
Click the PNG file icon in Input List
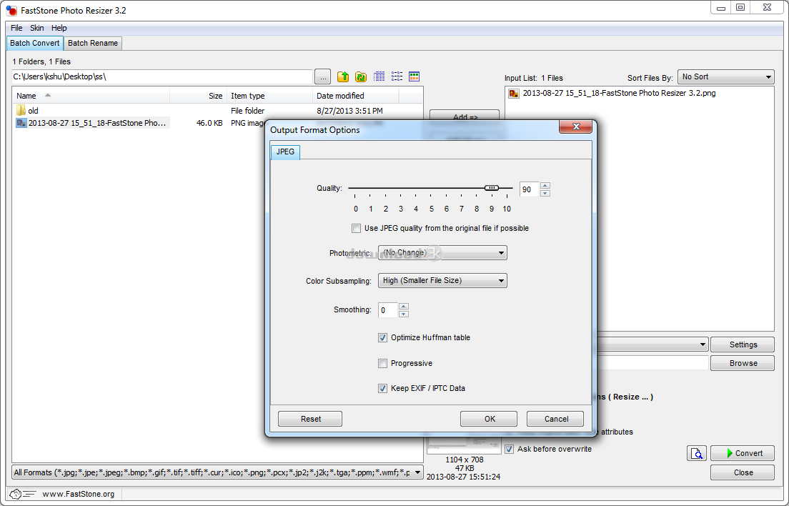coord(514,93)
